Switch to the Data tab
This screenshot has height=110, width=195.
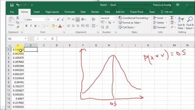[83, 12]
